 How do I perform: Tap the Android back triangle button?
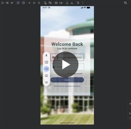pyautogui.click(x=29, y=3)
